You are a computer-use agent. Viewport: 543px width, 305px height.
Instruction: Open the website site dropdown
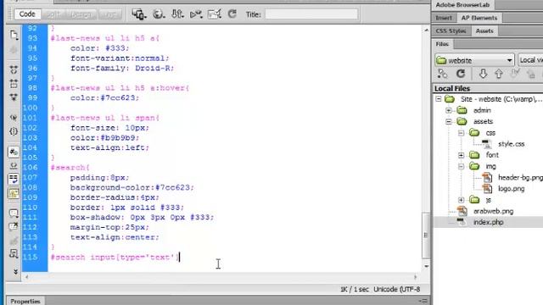coord(475,60)
